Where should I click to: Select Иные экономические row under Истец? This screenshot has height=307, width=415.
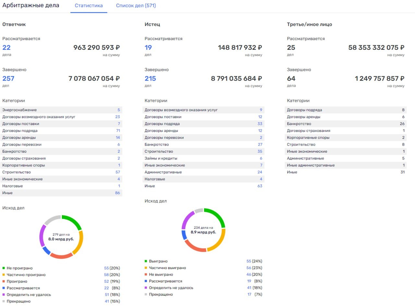click(x=204, y=165)
